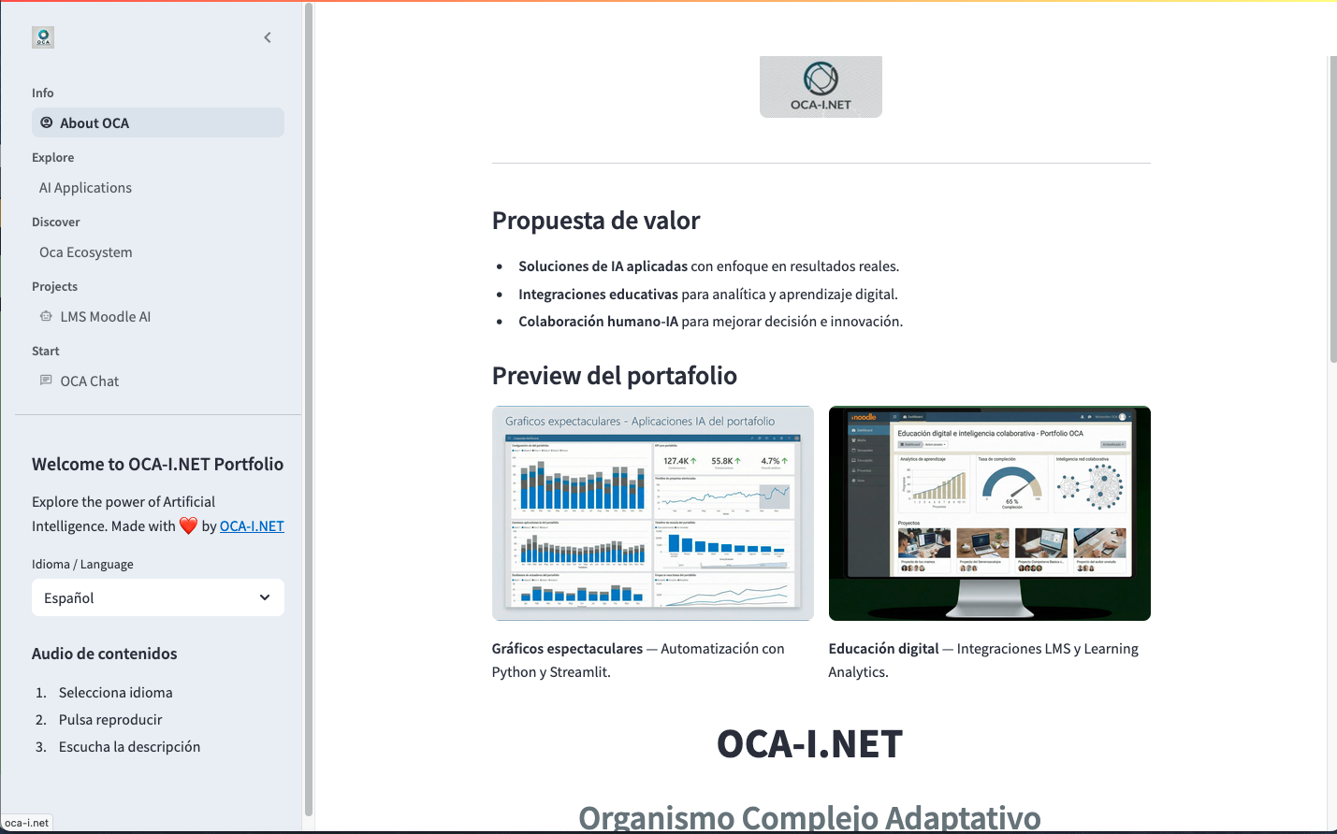1337x834 pixels.
Task: Click the Preview del portafolio heading
Action: [615, 376]
